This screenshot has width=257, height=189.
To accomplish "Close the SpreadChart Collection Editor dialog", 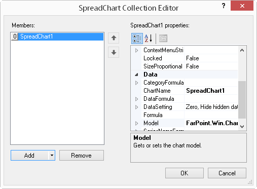I will click(242, 6).
